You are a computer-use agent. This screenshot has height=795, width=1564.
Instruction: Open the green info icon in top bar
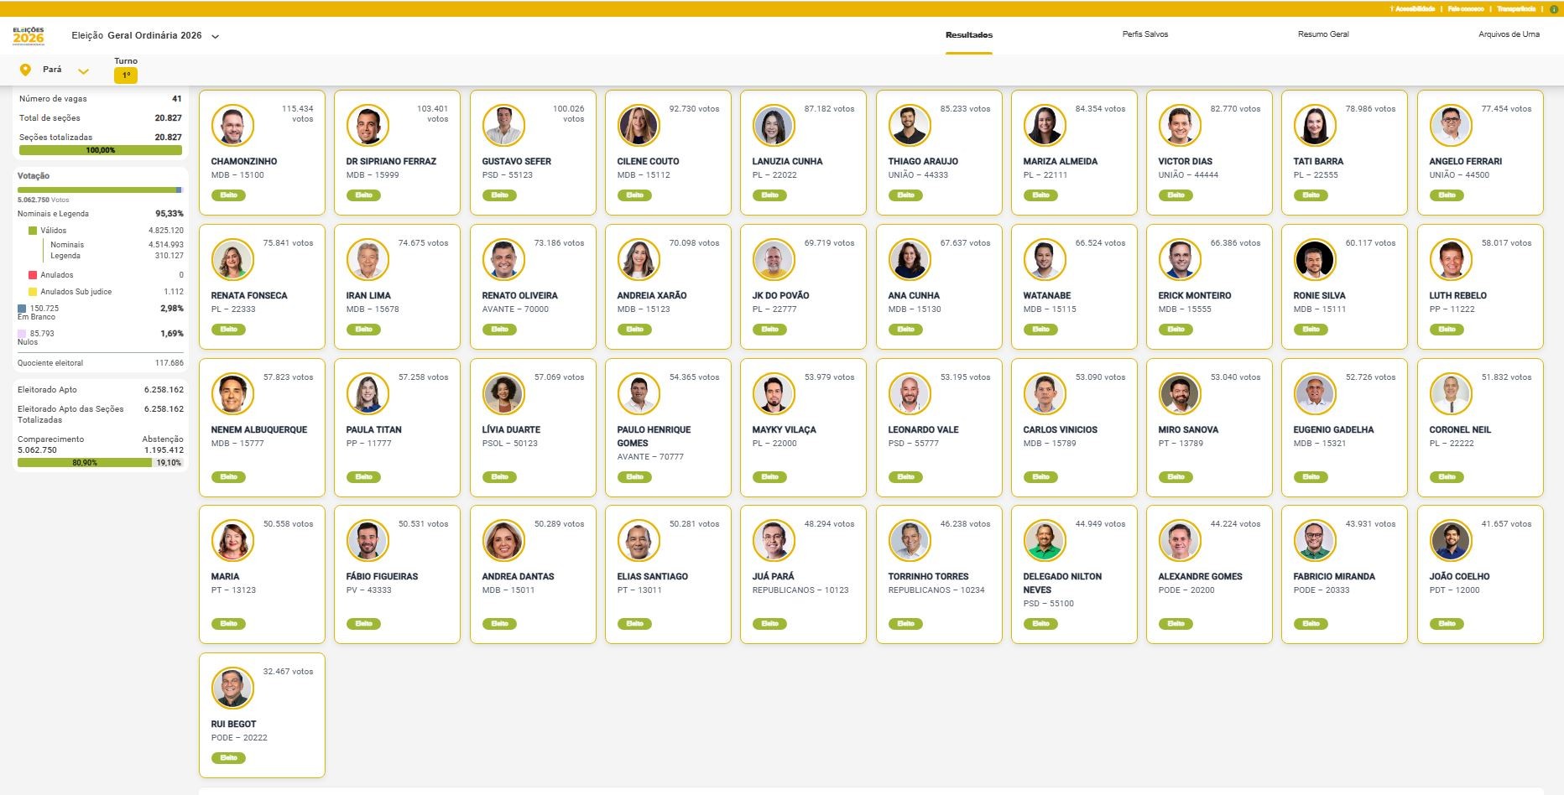pyautogui.click(x=1553, y=9)
